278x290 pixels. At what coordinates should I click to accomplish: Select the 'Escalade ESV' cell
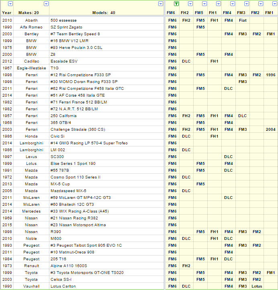[x=106, y=61]
